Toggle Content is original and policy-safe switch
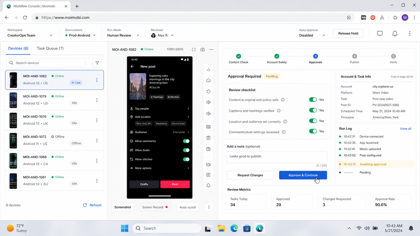Image resolution: width=420 pixels, height=236 pixels. 313,100
